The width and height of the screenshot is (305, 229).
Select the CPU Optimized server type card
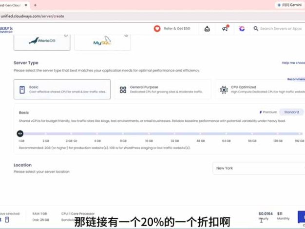point(260,89)
